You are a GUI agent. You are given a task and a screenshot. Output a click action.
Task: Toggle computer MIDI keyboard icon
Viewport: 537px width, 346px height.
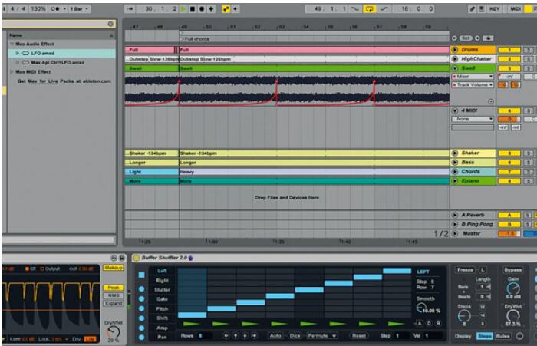[482, 9]
